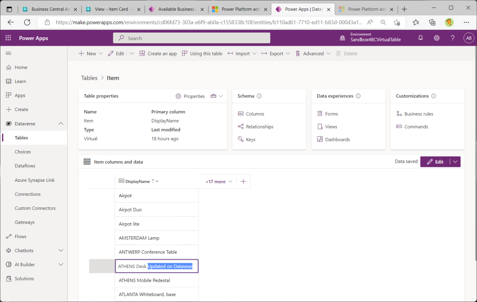Open Custom Connectors page
Viewport: 477px width, 302px height.
(35, 208)
